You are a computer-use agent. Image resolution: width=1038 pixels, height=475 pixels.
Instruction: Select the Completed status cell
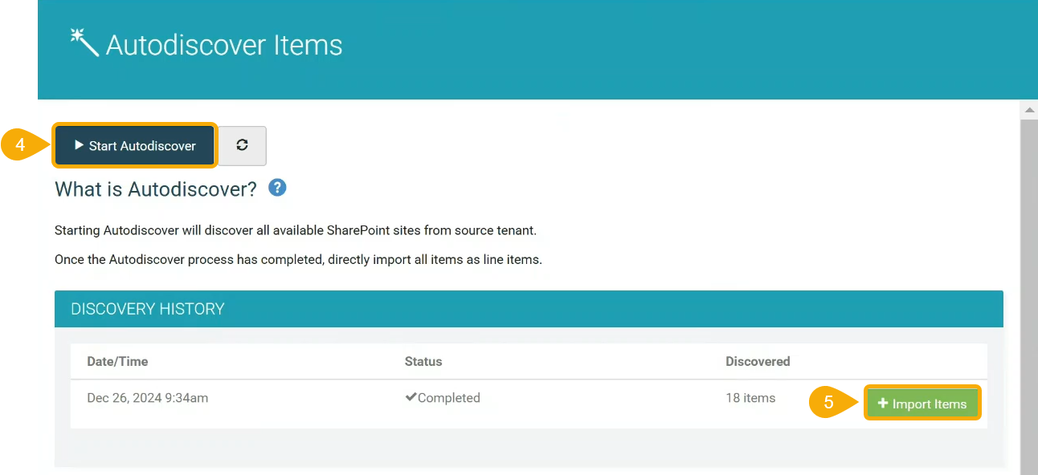click(443, 398)
